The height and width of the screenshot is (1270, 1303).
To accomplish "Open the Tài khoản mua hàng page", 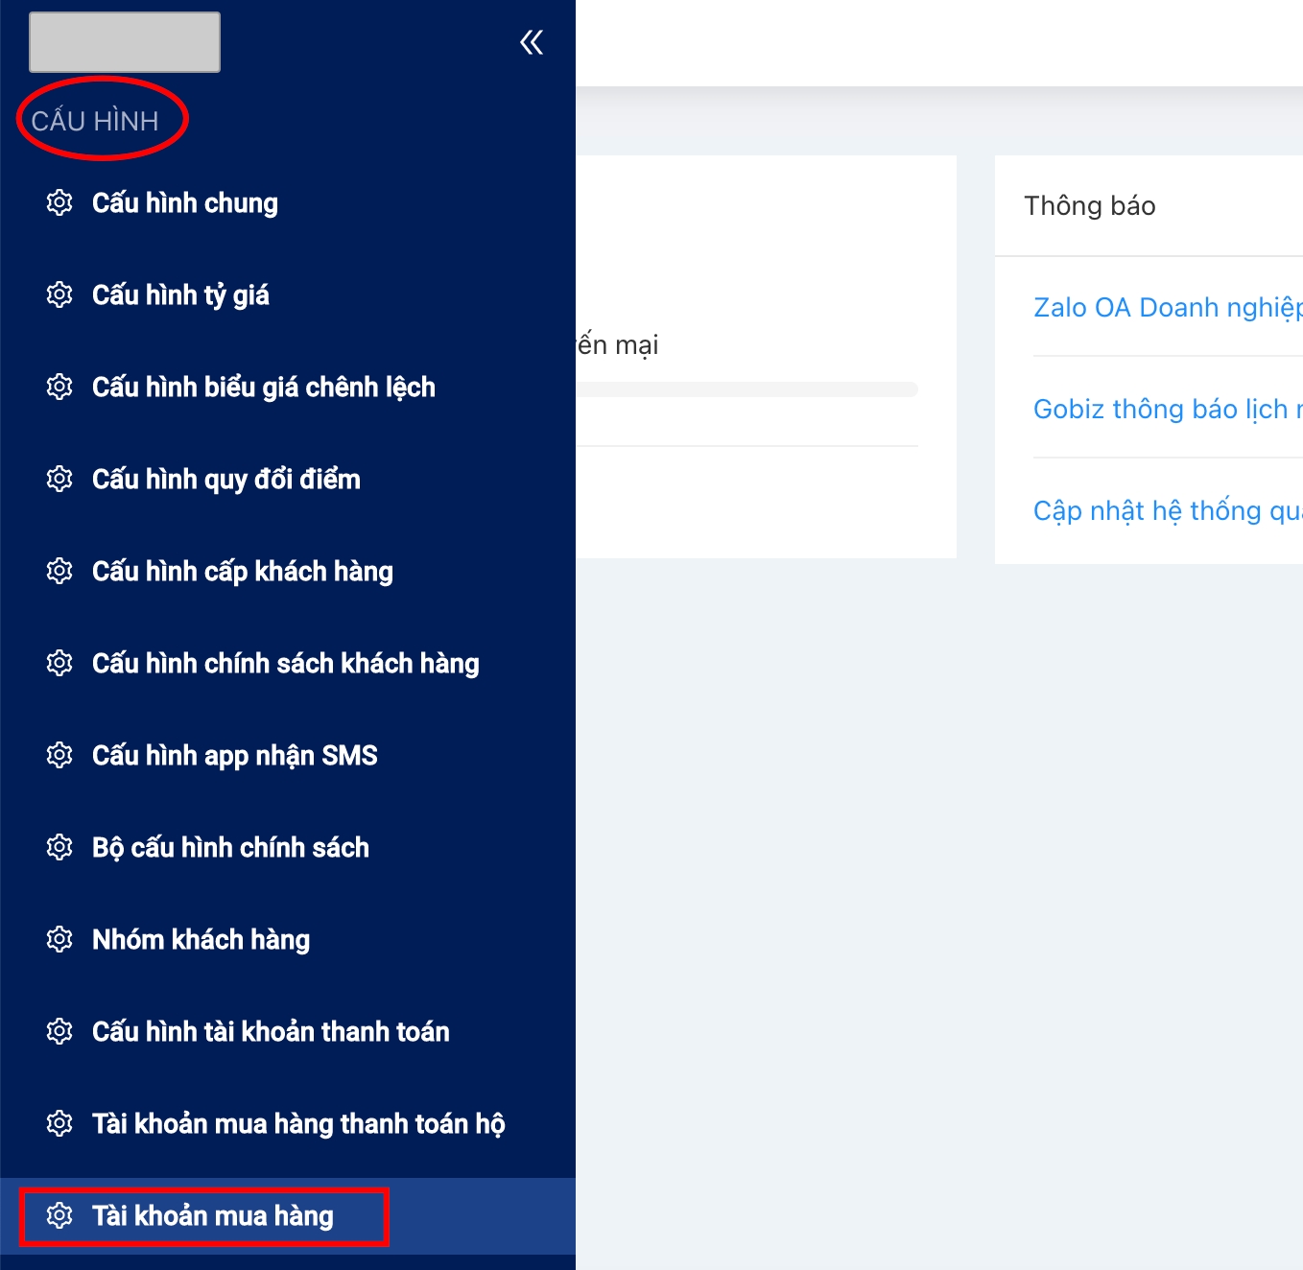I will tap(213, 1216).
